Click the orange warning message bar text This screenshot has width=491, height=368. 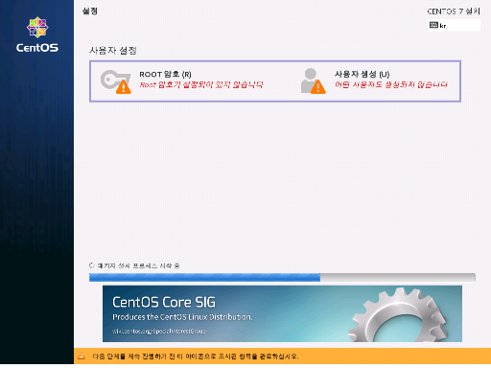pyautogui.click(x=196, y=356)
